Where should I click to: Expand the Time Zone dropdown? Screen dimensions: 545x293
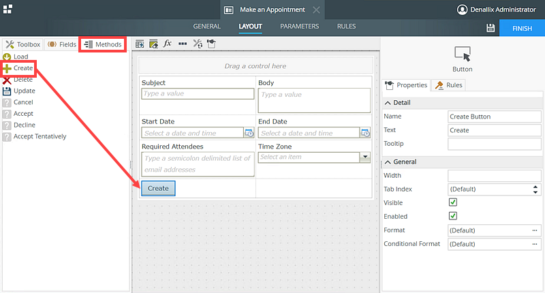[x=365, y=157]
